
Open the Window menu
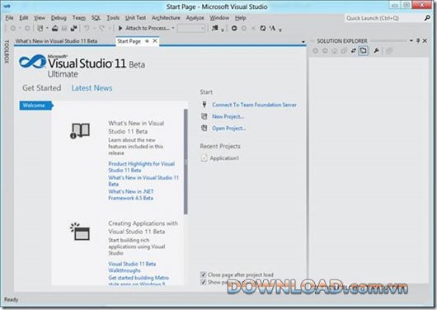pos(219,18)
